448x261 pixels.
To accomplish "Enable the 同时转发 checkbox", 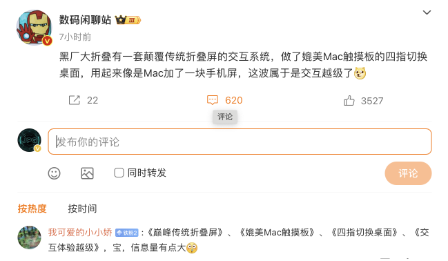I will [x=119, y=173].
